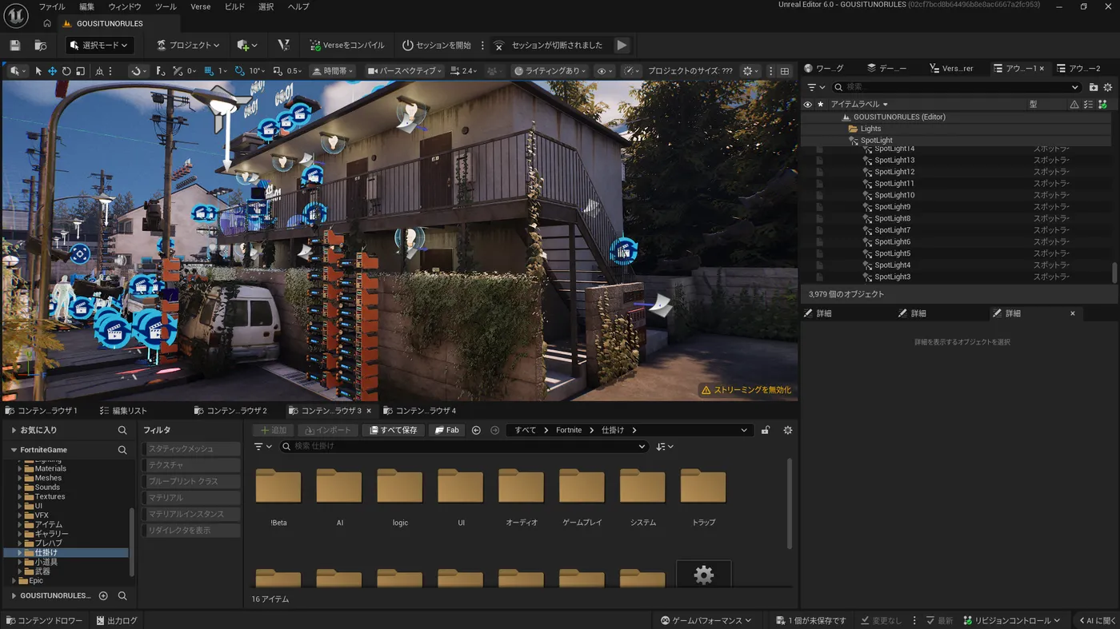Open the Verse menu in the menu bar

pyautogui.click(x=201, y=6)
